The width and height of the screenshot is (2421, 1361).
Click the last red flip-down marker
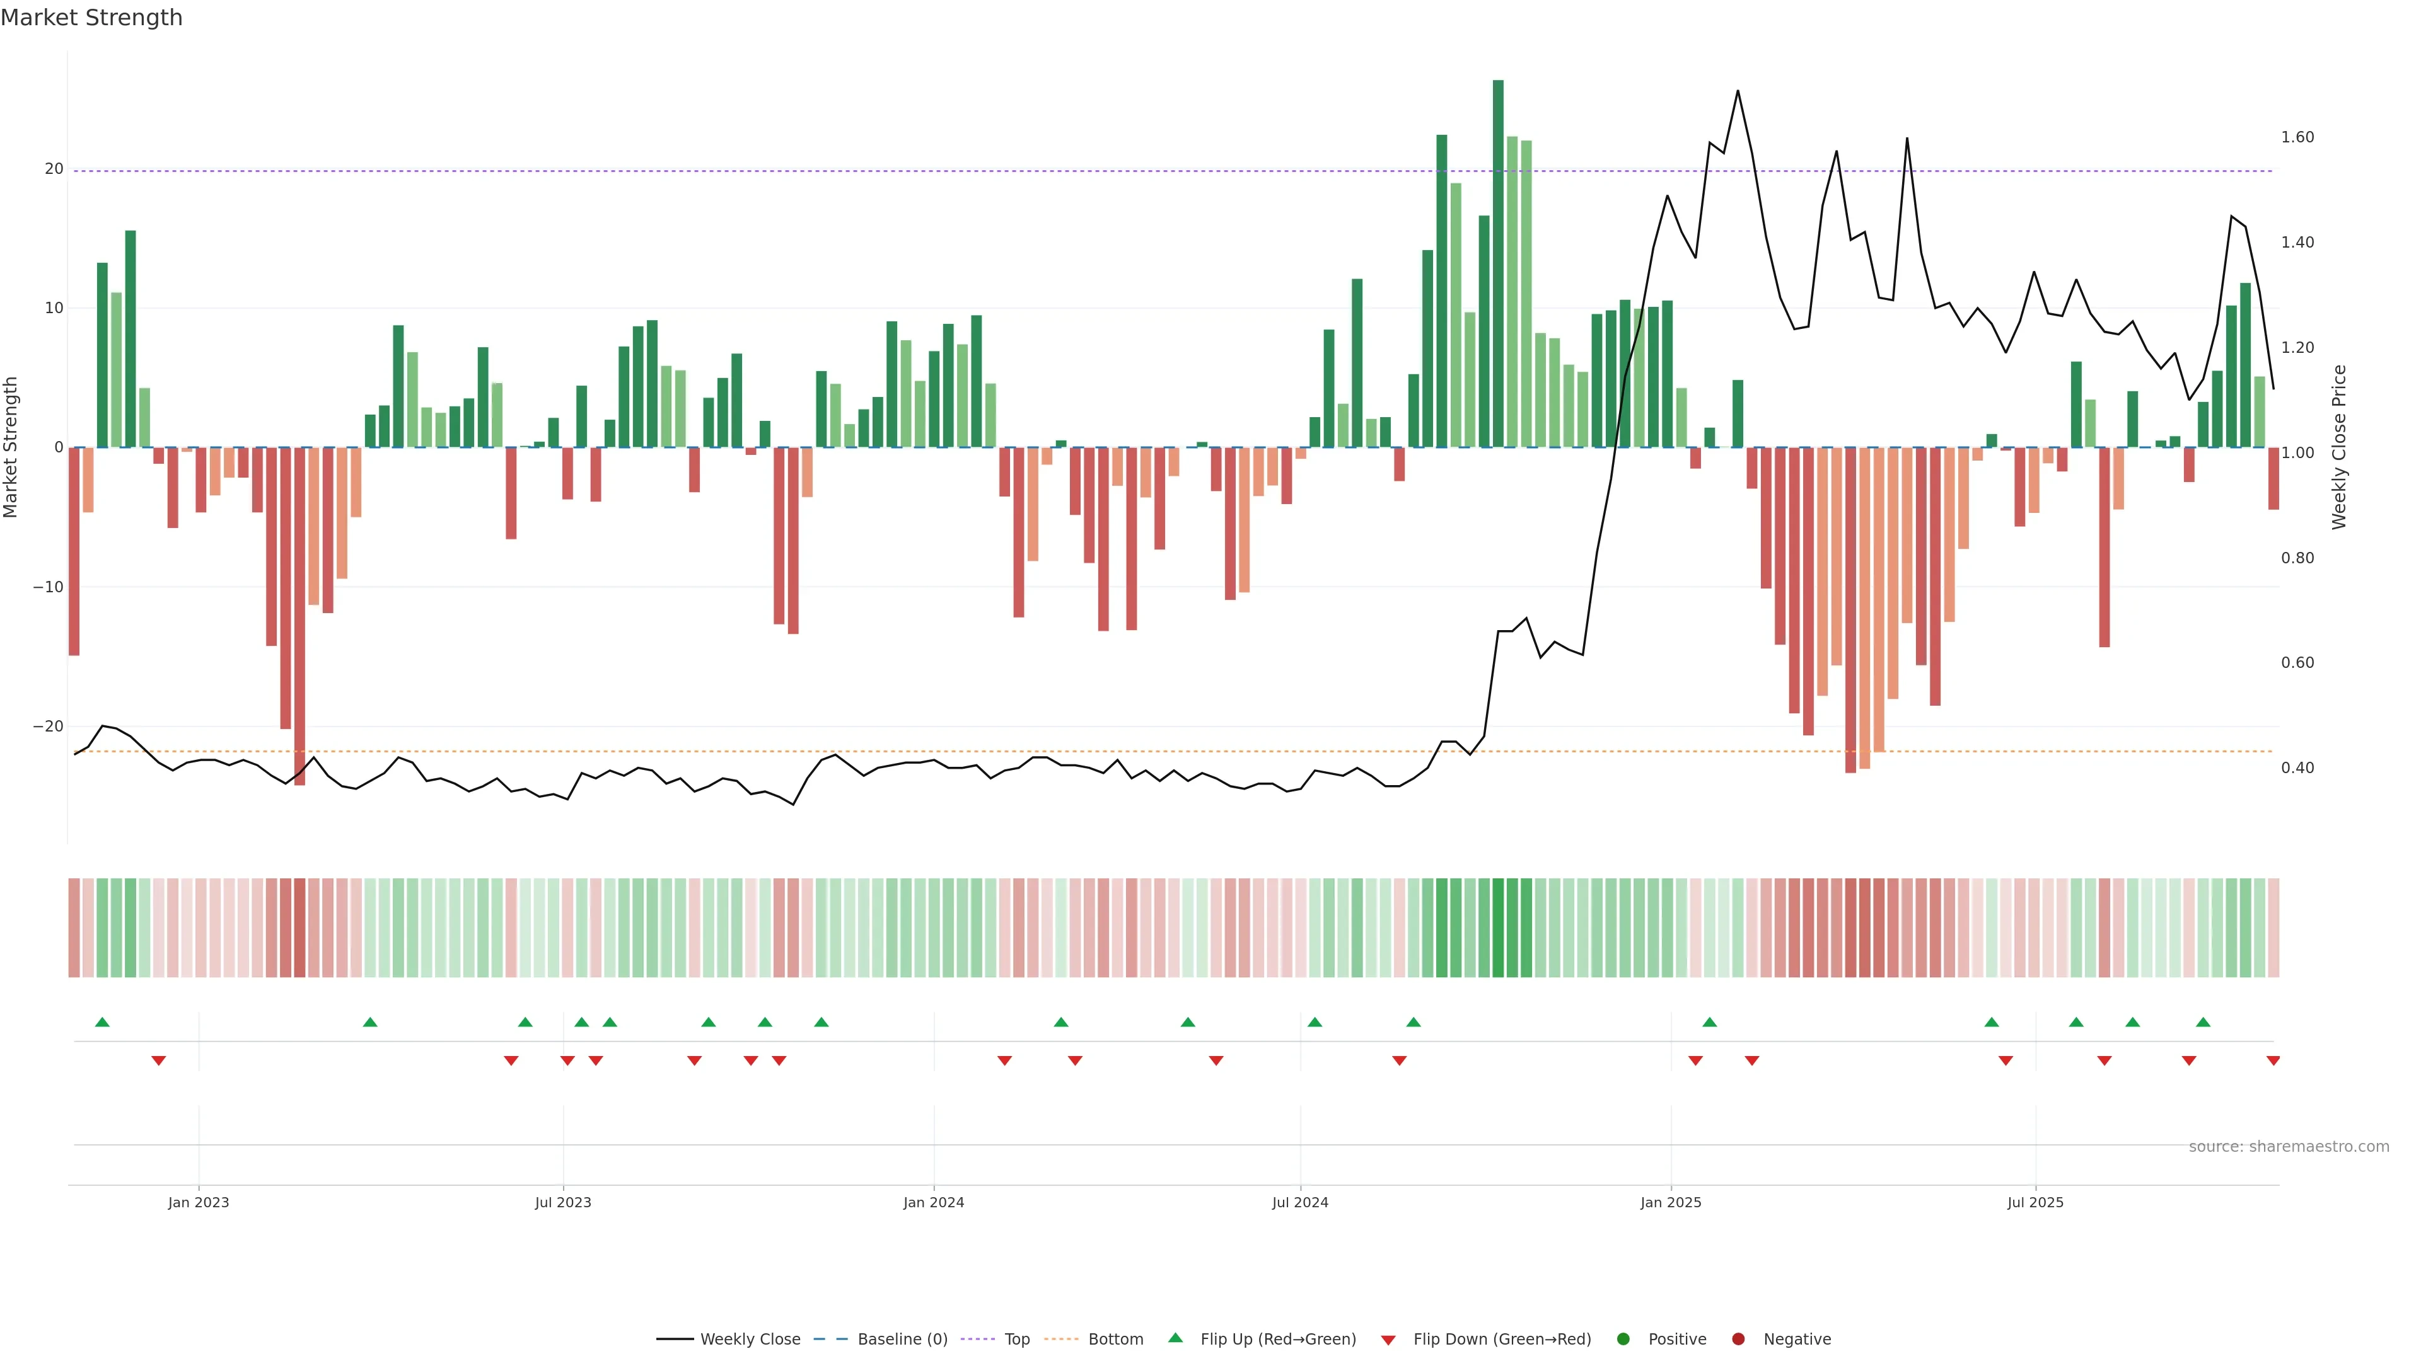[2272, 1060]
